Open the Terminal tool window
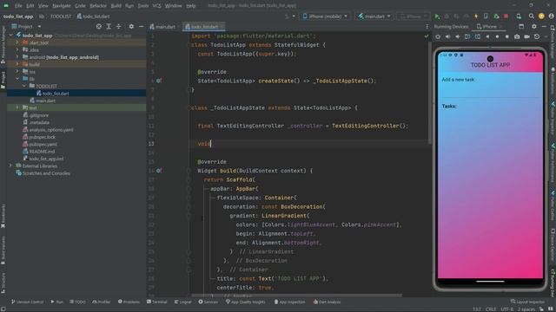 click(x=156, y=302)
